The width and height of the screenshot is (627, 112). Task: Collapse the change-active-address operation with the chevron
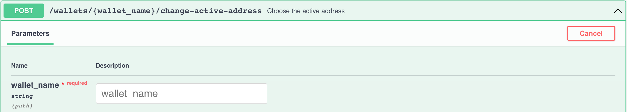point(618,11)
